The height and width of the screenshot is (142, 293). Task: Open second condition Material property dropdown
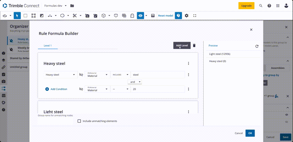click(x=97, y=89)
